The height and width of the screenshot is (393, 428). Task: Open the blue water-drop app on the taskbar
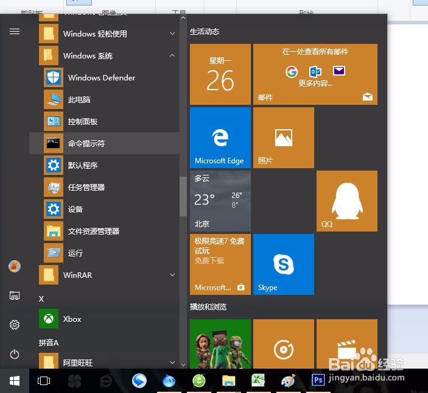pos(169,380)
